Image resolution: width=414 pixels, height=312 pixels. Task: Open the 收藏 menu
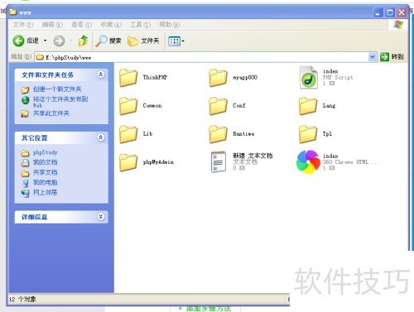(111, 25)
